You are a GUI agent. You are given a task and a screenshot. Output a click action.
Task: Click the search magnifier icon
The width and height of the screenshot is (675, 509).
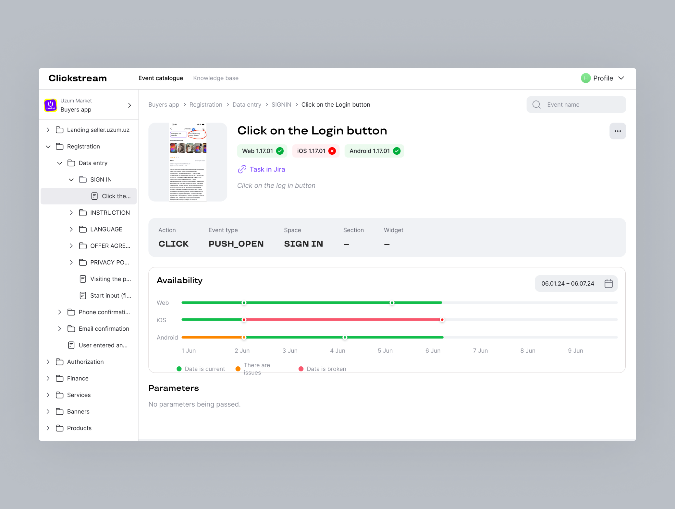(x=536, y=104)
